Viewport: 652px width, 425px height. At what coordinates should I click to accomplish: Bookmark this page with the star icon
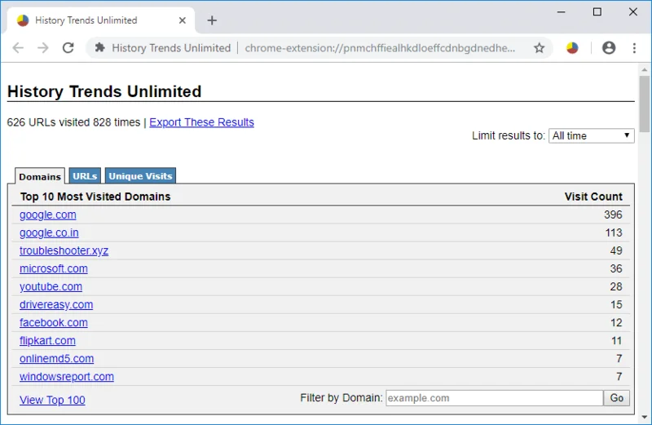coord(539,48)
